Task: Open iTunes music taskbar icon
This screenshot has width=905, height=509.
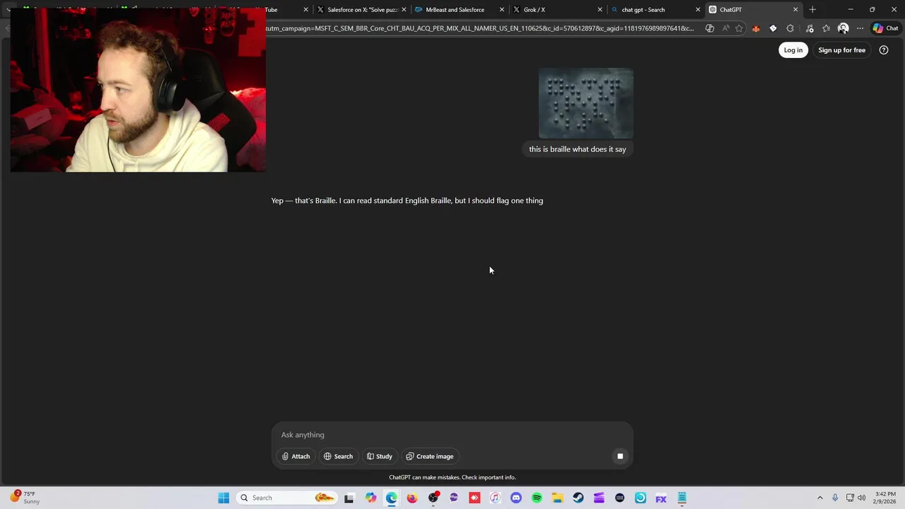Action: pos(495,498)
